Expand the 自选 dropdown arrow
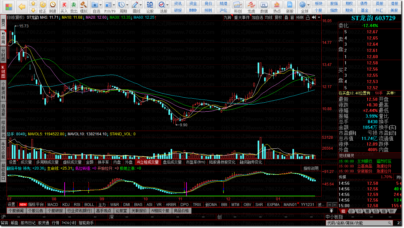Image resolution: width=404 pixels, height=228 pixels. (101, 5)
